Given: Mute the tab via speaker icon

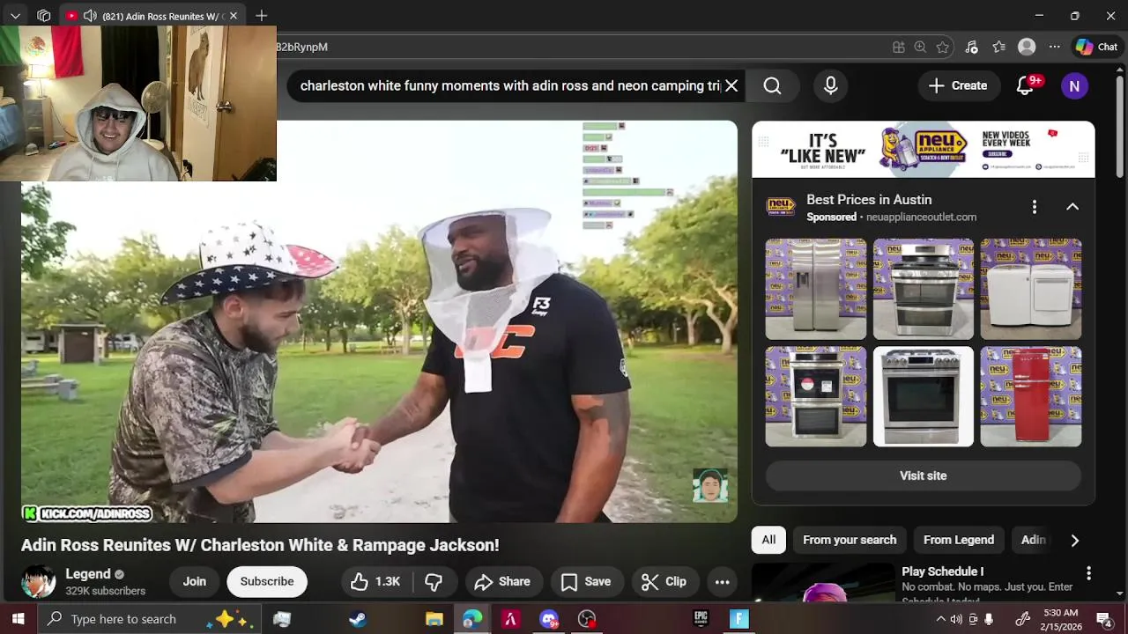Looking at the screenshot, I should tap(90, 16).
